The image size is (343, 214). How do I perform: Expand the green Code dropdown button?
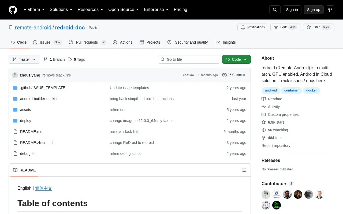(236, 59)
